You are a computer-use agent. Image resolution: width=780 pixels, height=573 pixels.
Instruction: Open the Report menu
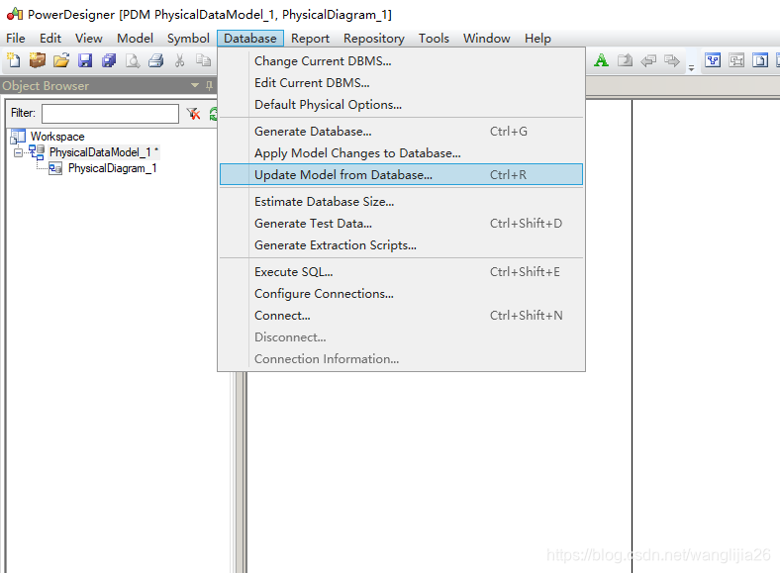point(311,39)
